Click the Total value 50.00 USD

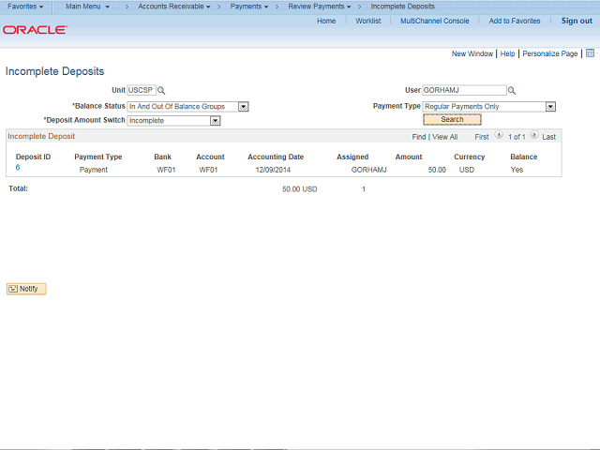click(300, 189)
